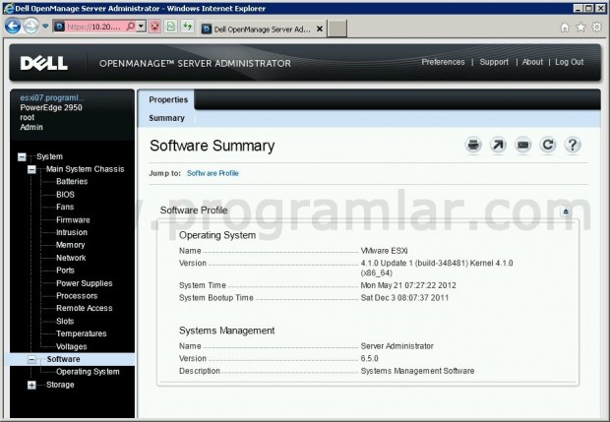Click the Refresh icon in Software Summary
610x422 pixels.
click(548, 145)
